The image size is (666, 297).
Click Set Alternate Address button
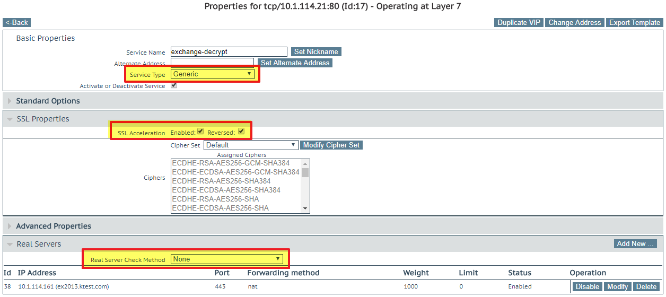(x=295, y=63)
